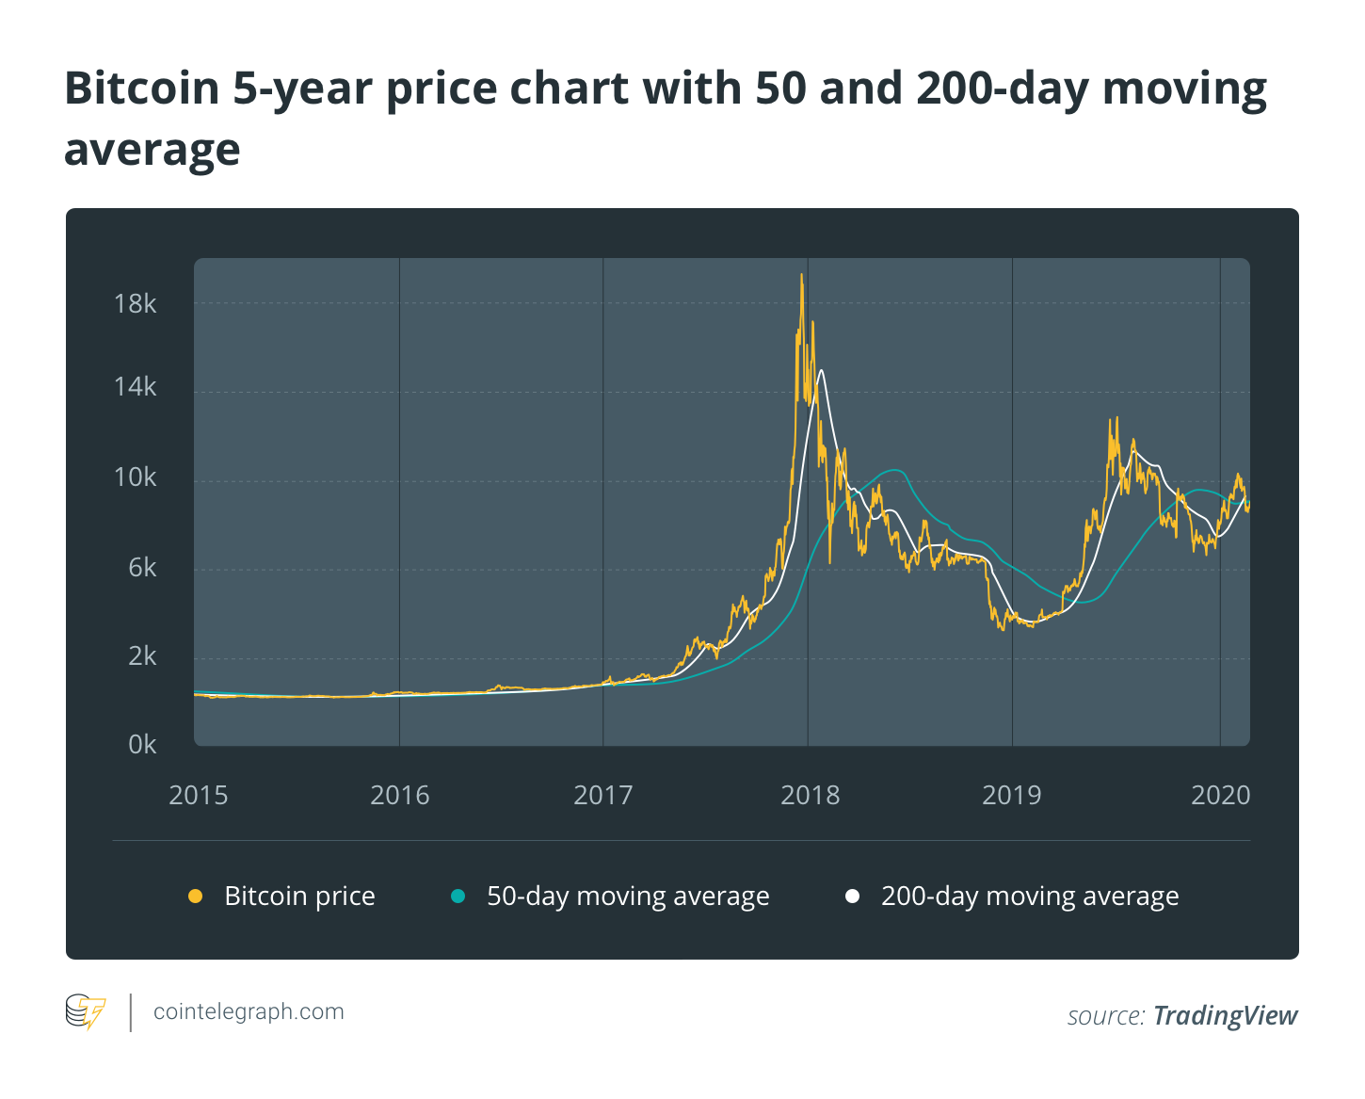Viewport: 1365px width, 1099px height.
Task: Click the 10k y-axis label
Action: click(135, 477)
